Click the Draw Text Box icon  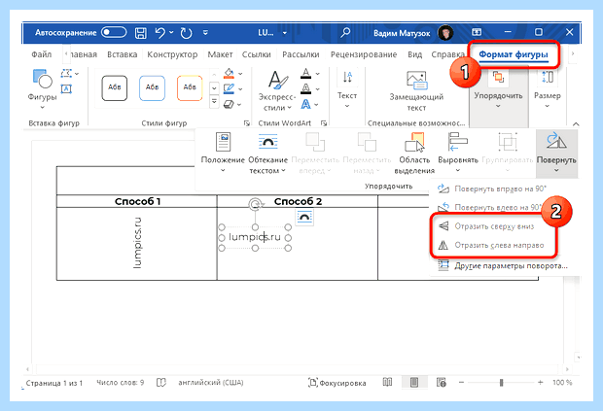(66, 89)
